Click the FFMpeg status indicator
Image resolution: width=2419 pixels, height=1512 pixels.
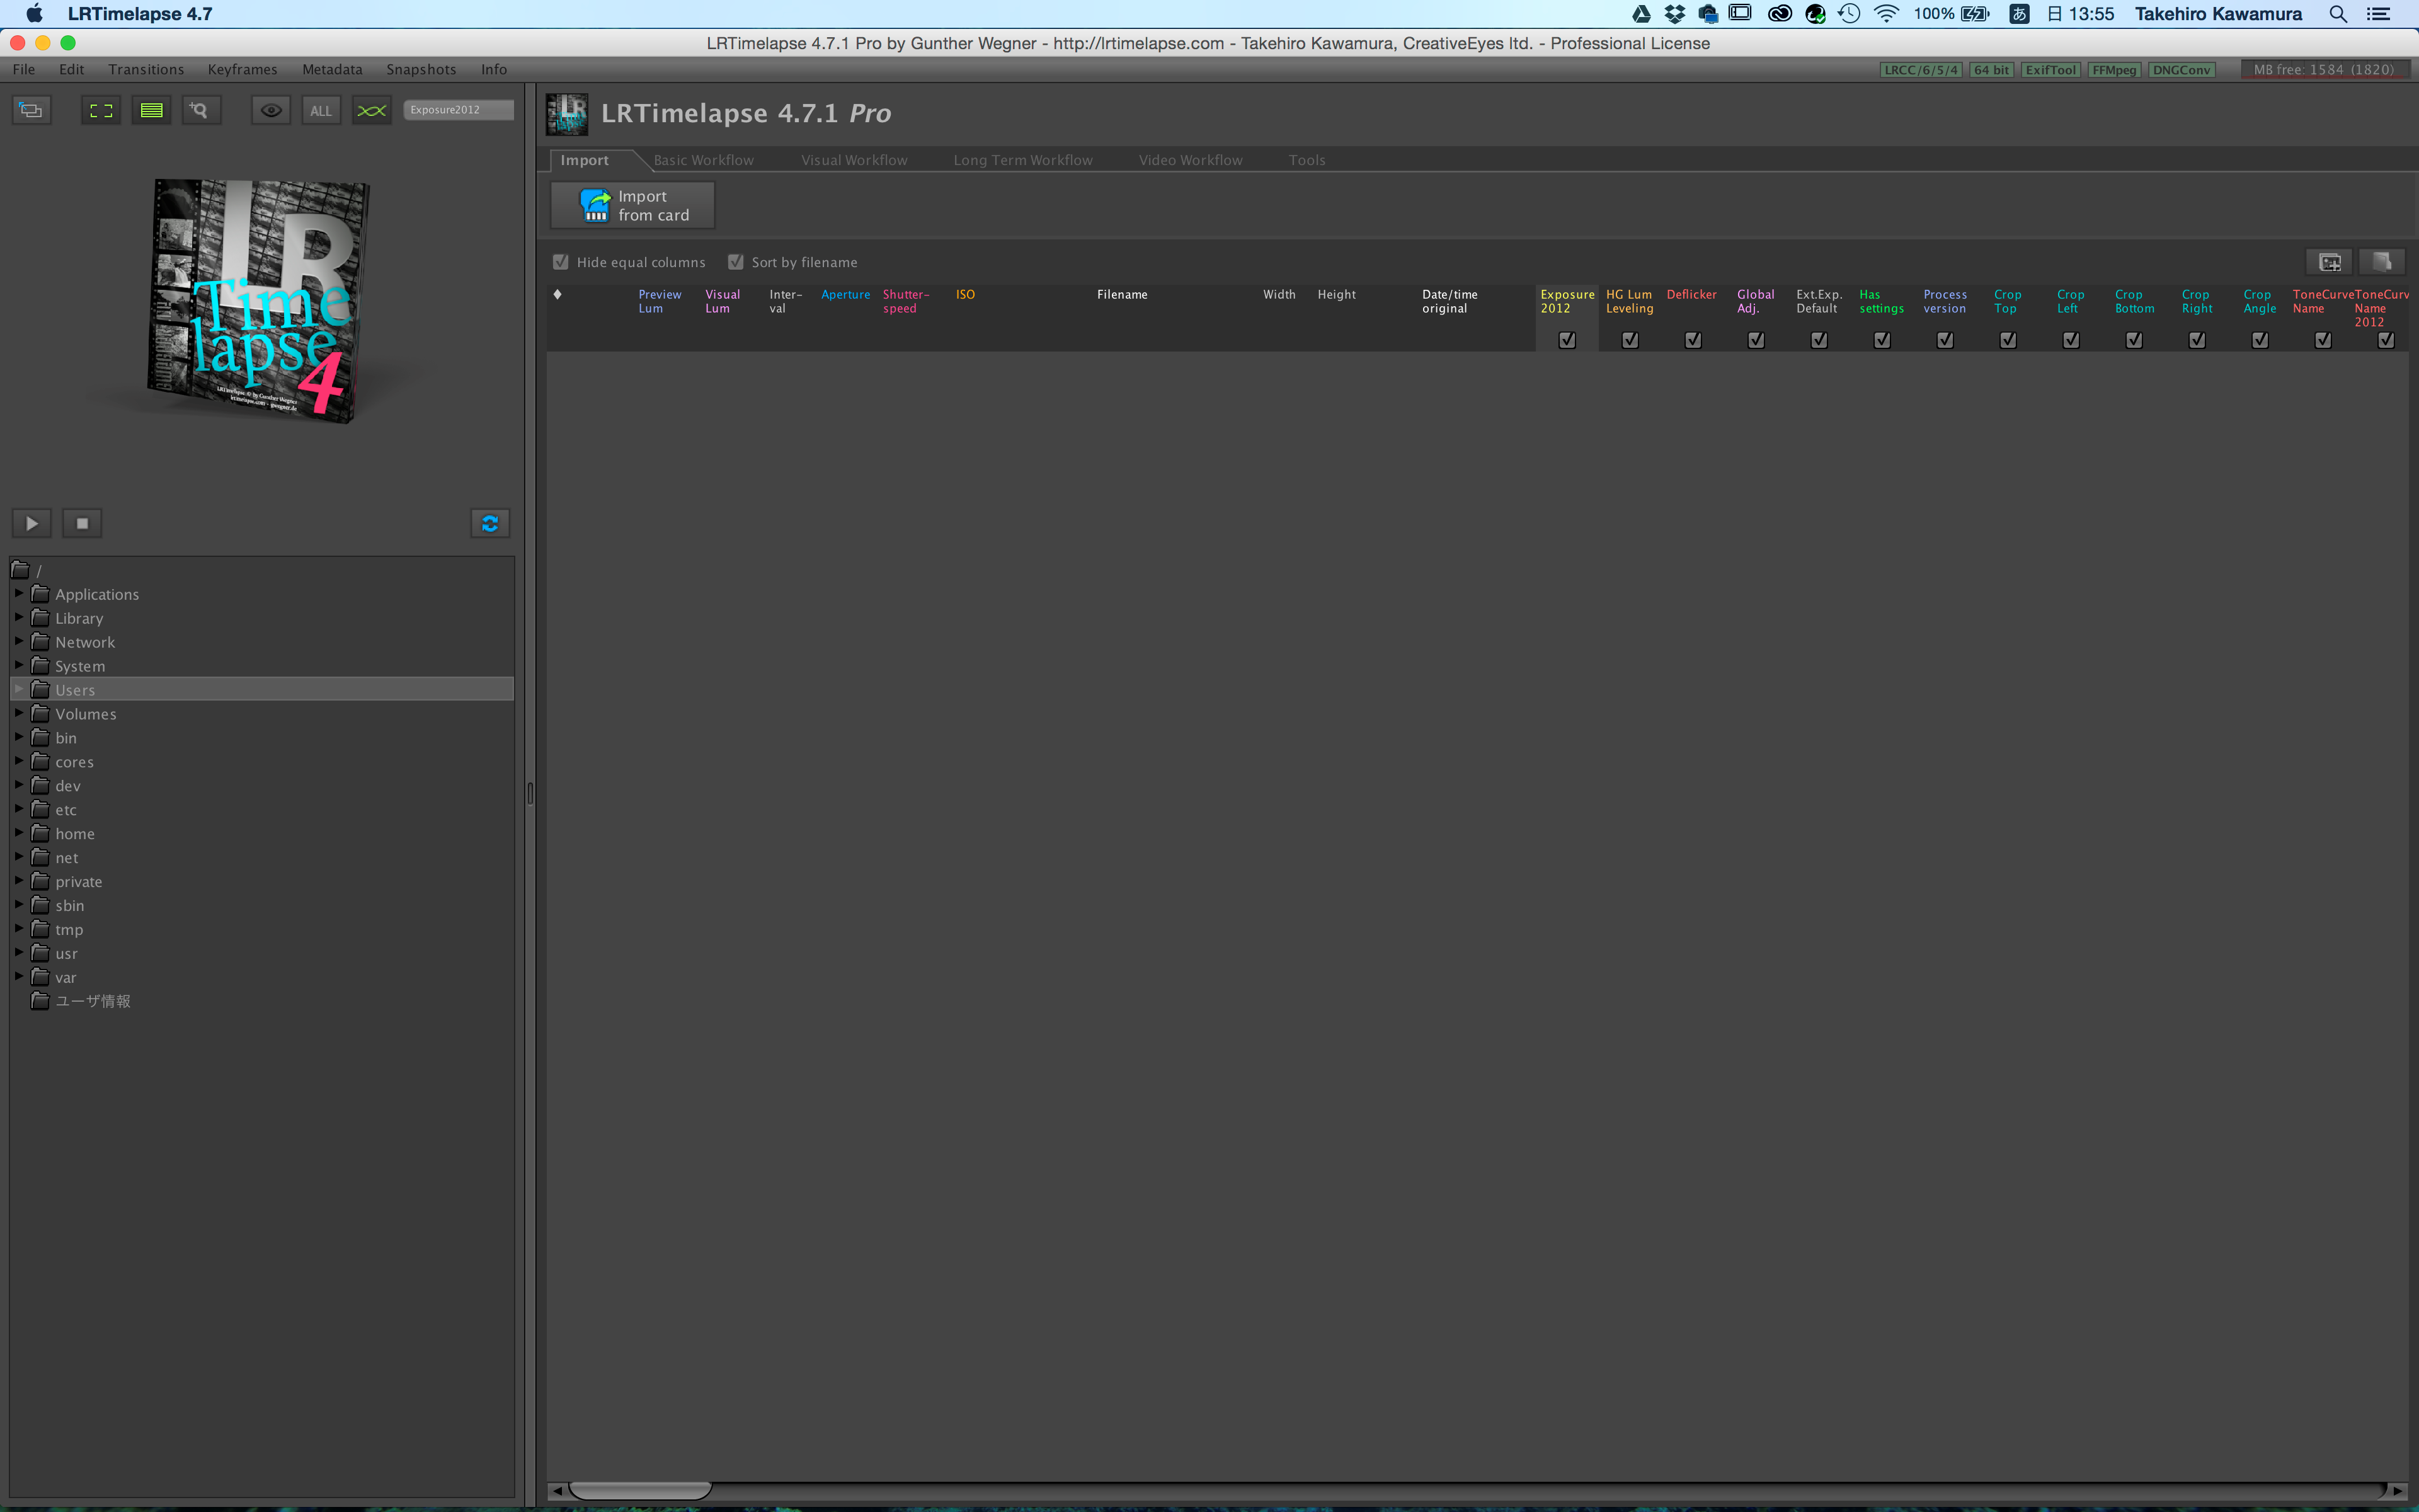2113,70
